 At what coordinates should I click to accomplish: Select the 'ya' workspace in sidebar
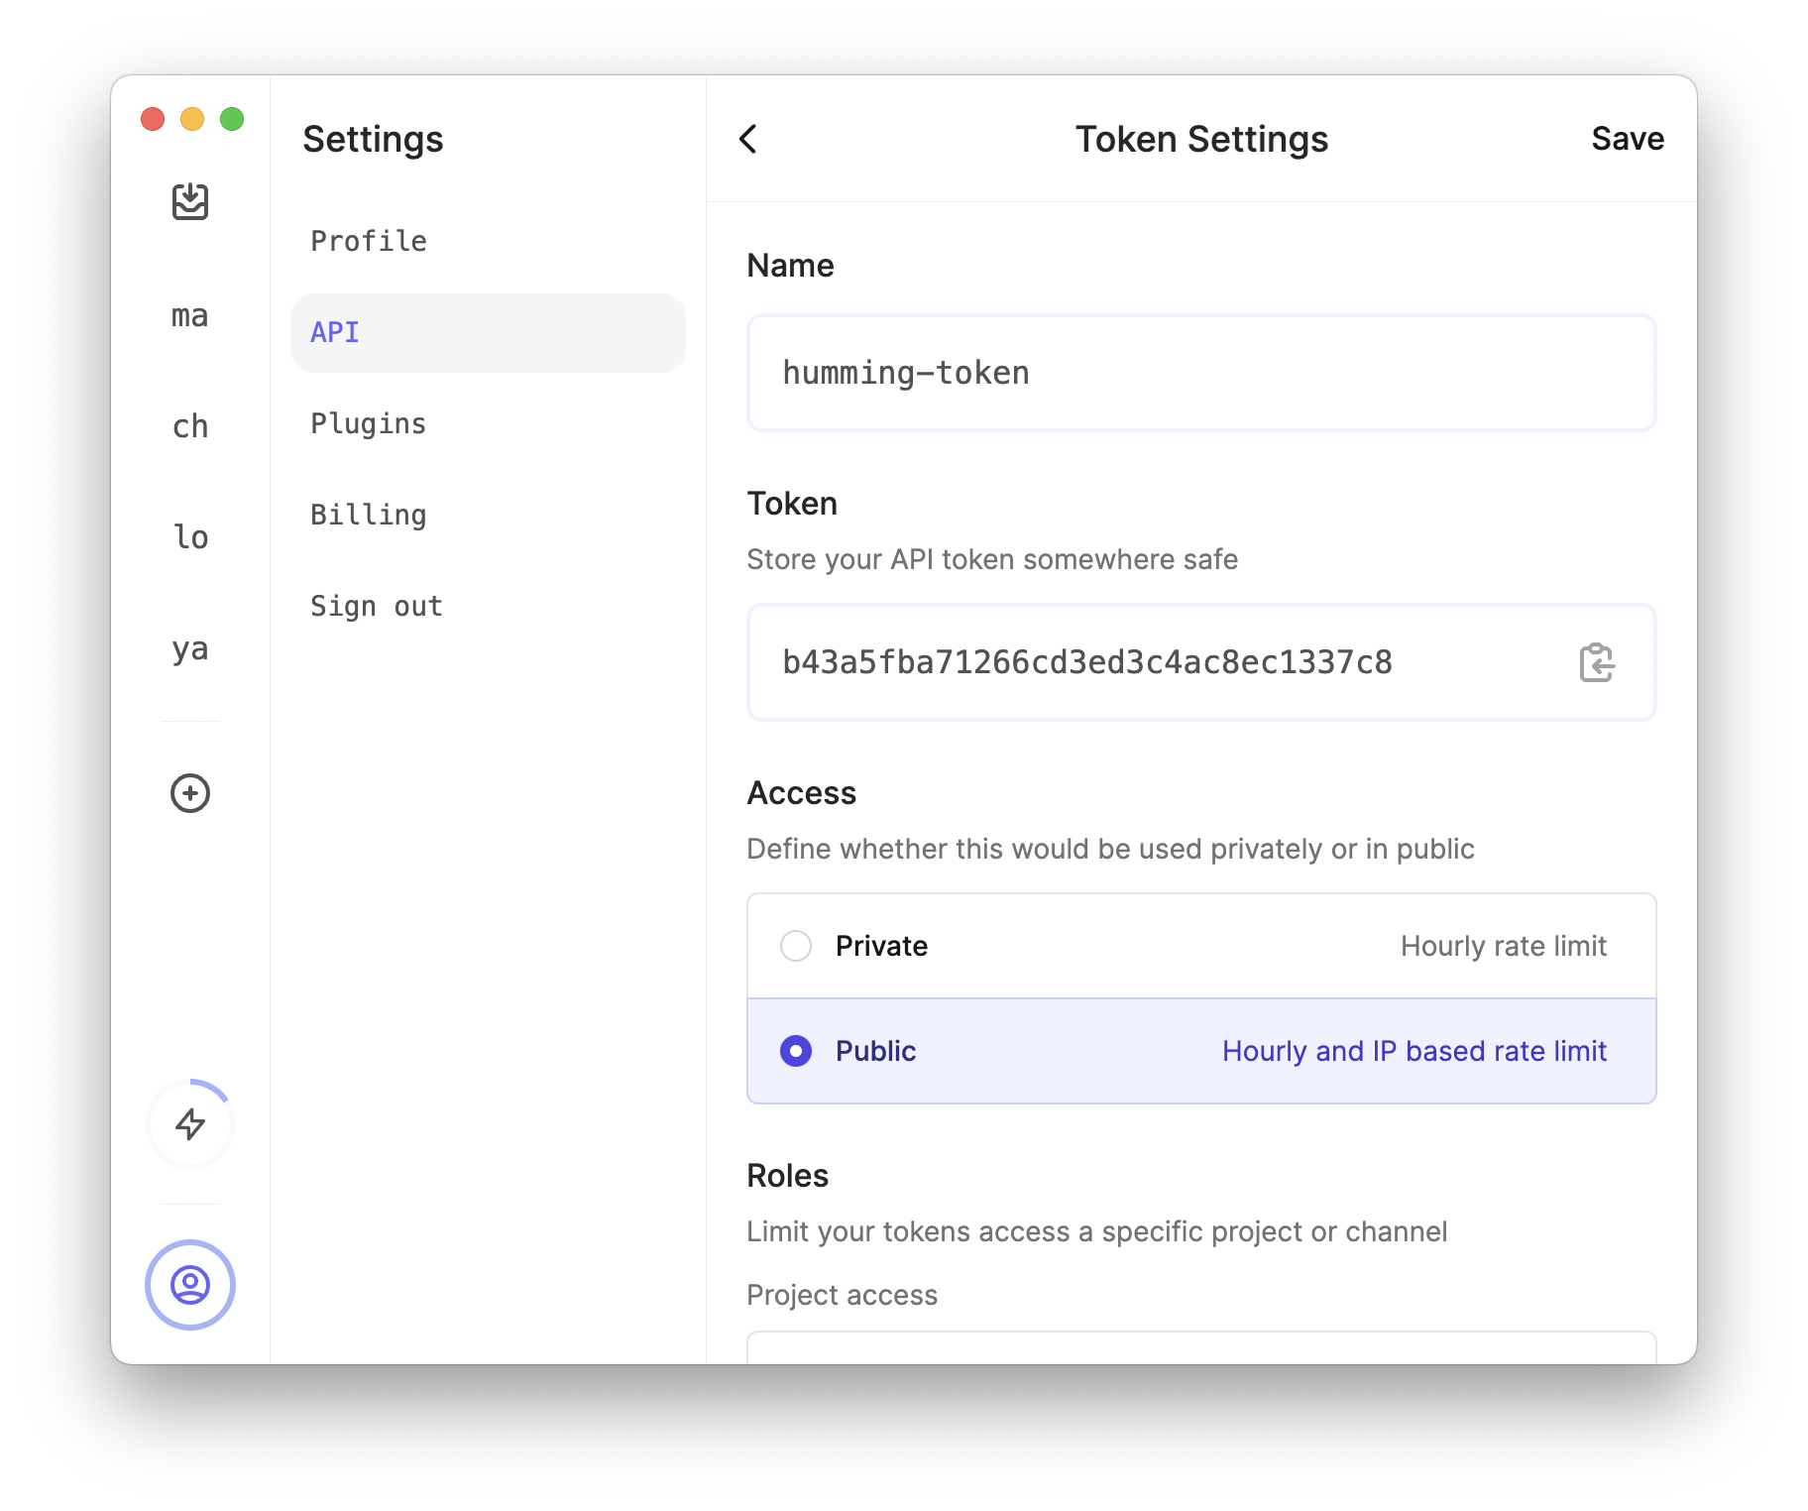pos(190,649)
